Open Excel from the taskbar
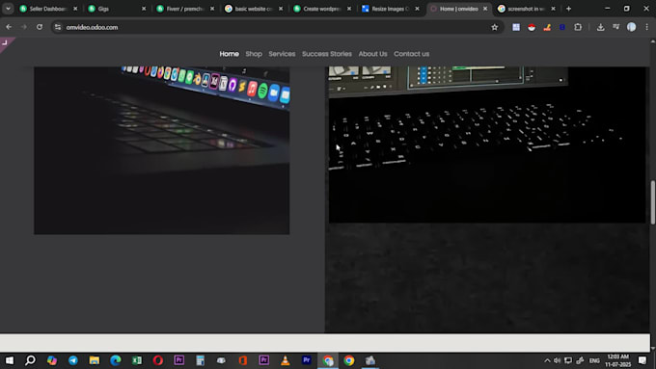 [x=137, y=360]
